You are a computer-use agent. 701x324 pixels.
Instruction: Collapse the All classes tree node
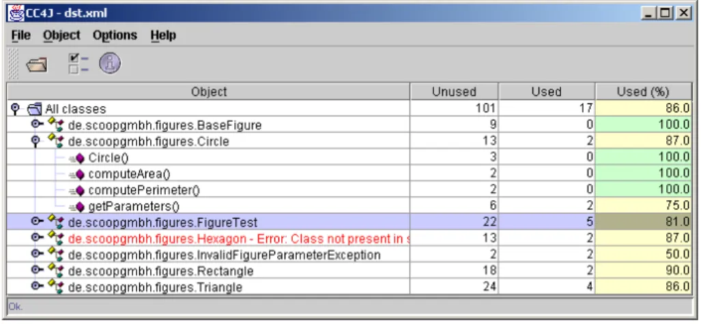16,108
